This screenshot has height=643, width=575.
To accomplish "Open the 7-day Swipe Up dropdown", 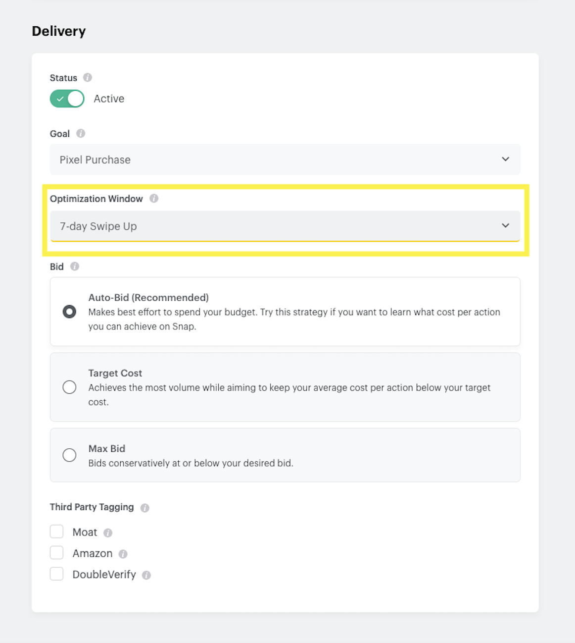I will coord(285,226).
